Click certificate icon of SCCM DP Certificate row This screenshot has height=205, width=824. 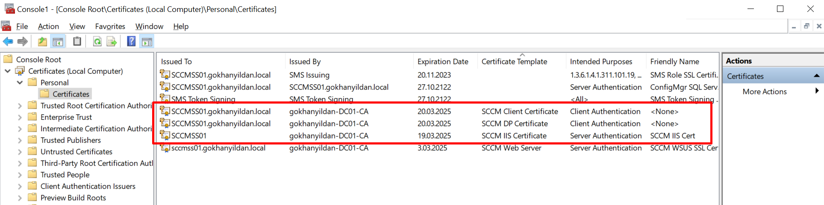tap(165, 123)
